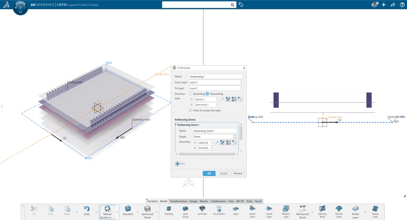Viewport: 407px width, 220px height.
Task: Select the Layer tool in toolbar
Action: point(236,211)
